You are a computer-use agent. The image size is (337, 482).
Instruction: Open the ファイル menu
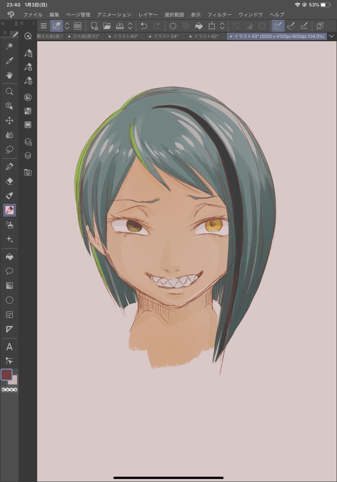(33, 14)
